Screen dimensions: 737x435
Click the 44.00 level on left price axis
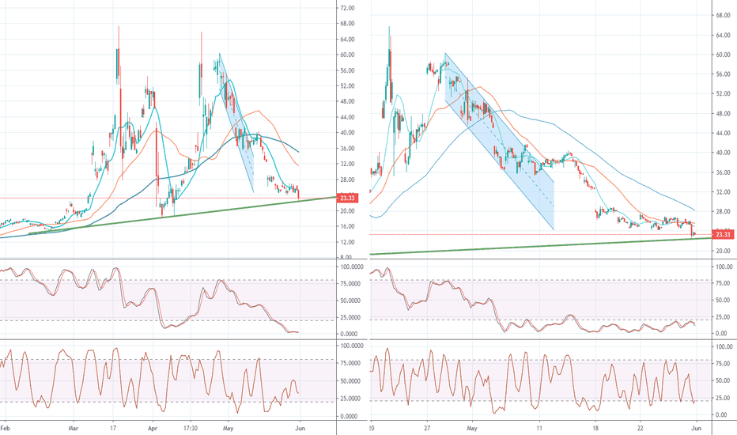pos(347,117)
